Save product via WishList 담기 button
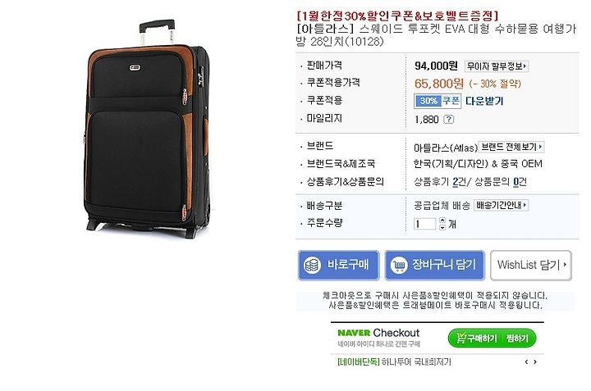591x391 pixels. pos(531,266)
